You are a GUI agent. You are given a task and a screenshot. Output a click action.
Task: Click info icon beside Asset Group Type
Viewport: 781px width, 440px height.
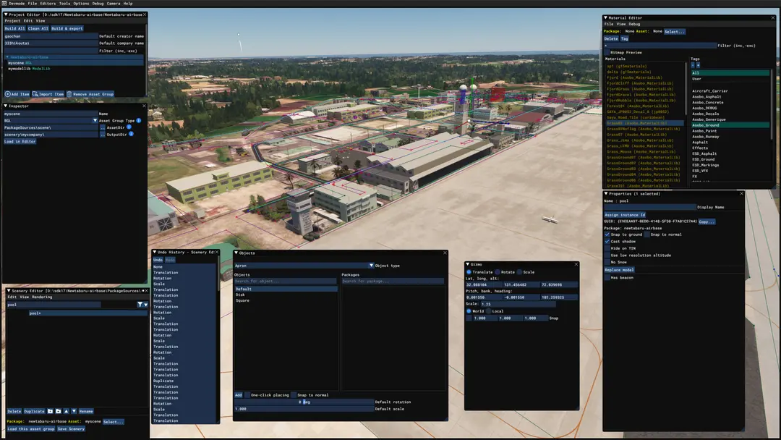tap(138, 121)
